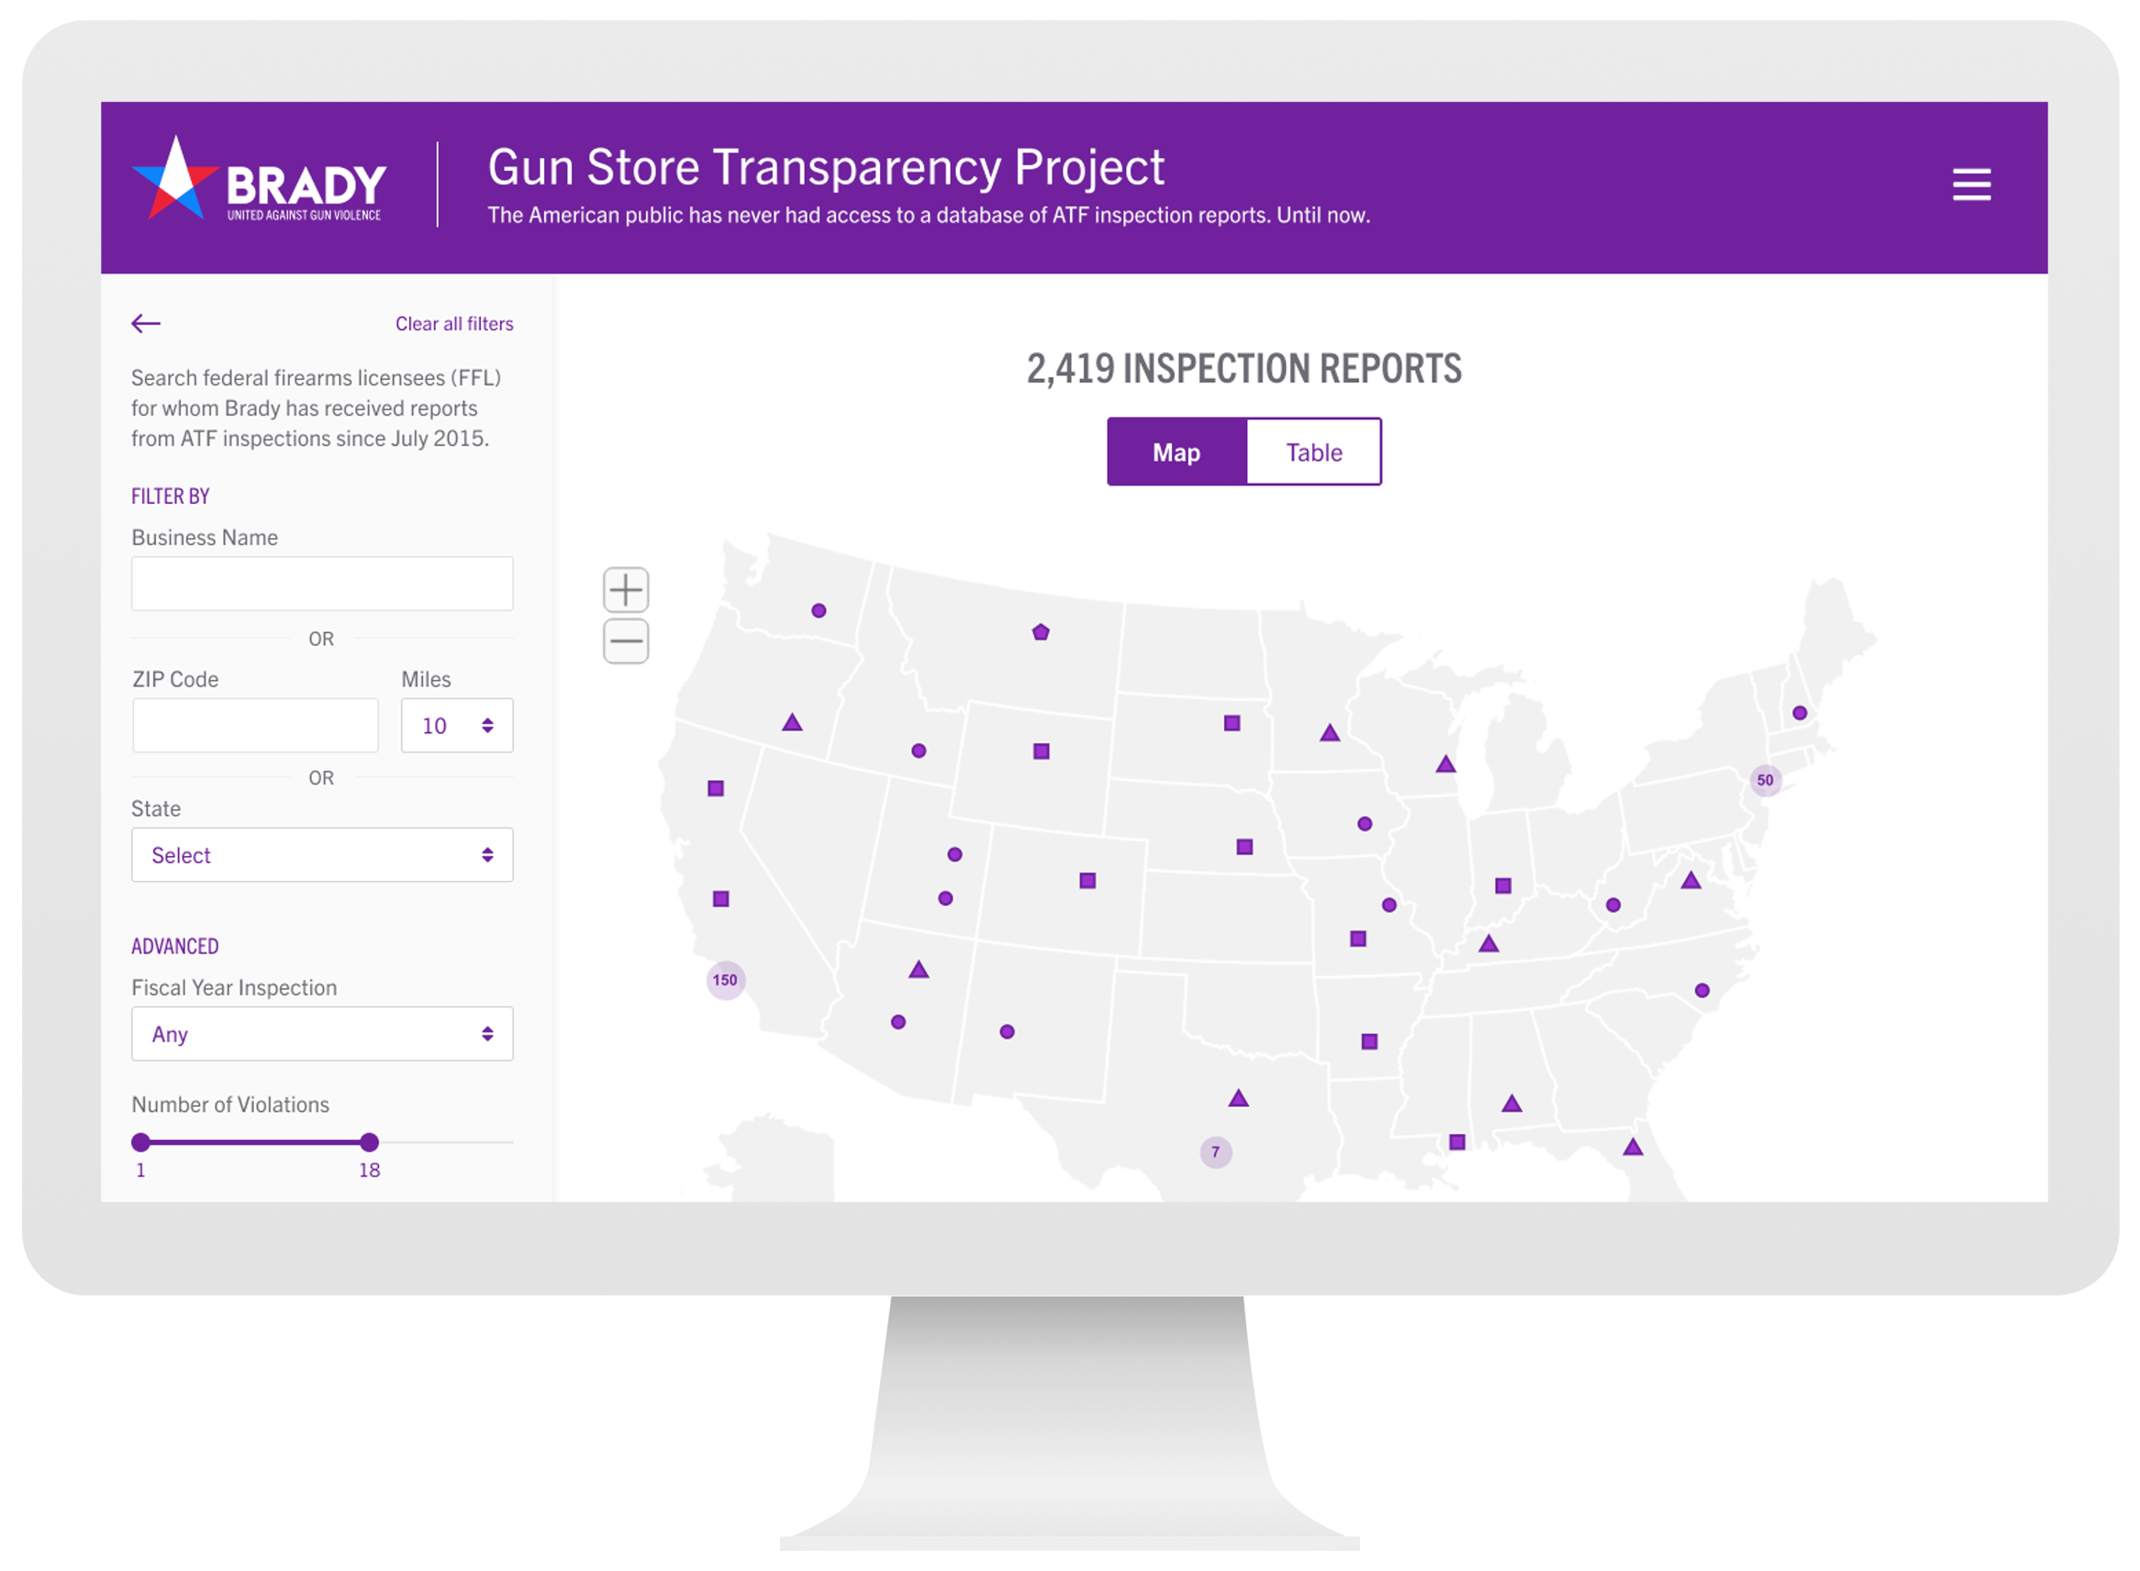
Task: Click the back arrow navigation icon
Action: point(146,322)
